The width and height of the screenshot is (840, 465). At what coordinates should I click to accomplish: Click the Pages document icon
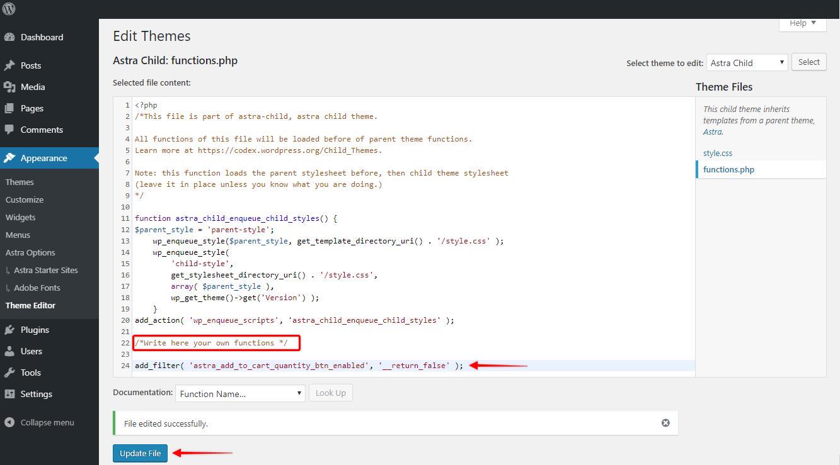point(9,108)
